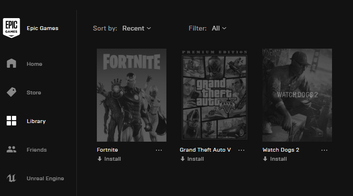Image resolution: width=353 pixels, height=196 pixels.
Task: Select the Watch Dogs 2 cover art
Action: coord(297,95)
